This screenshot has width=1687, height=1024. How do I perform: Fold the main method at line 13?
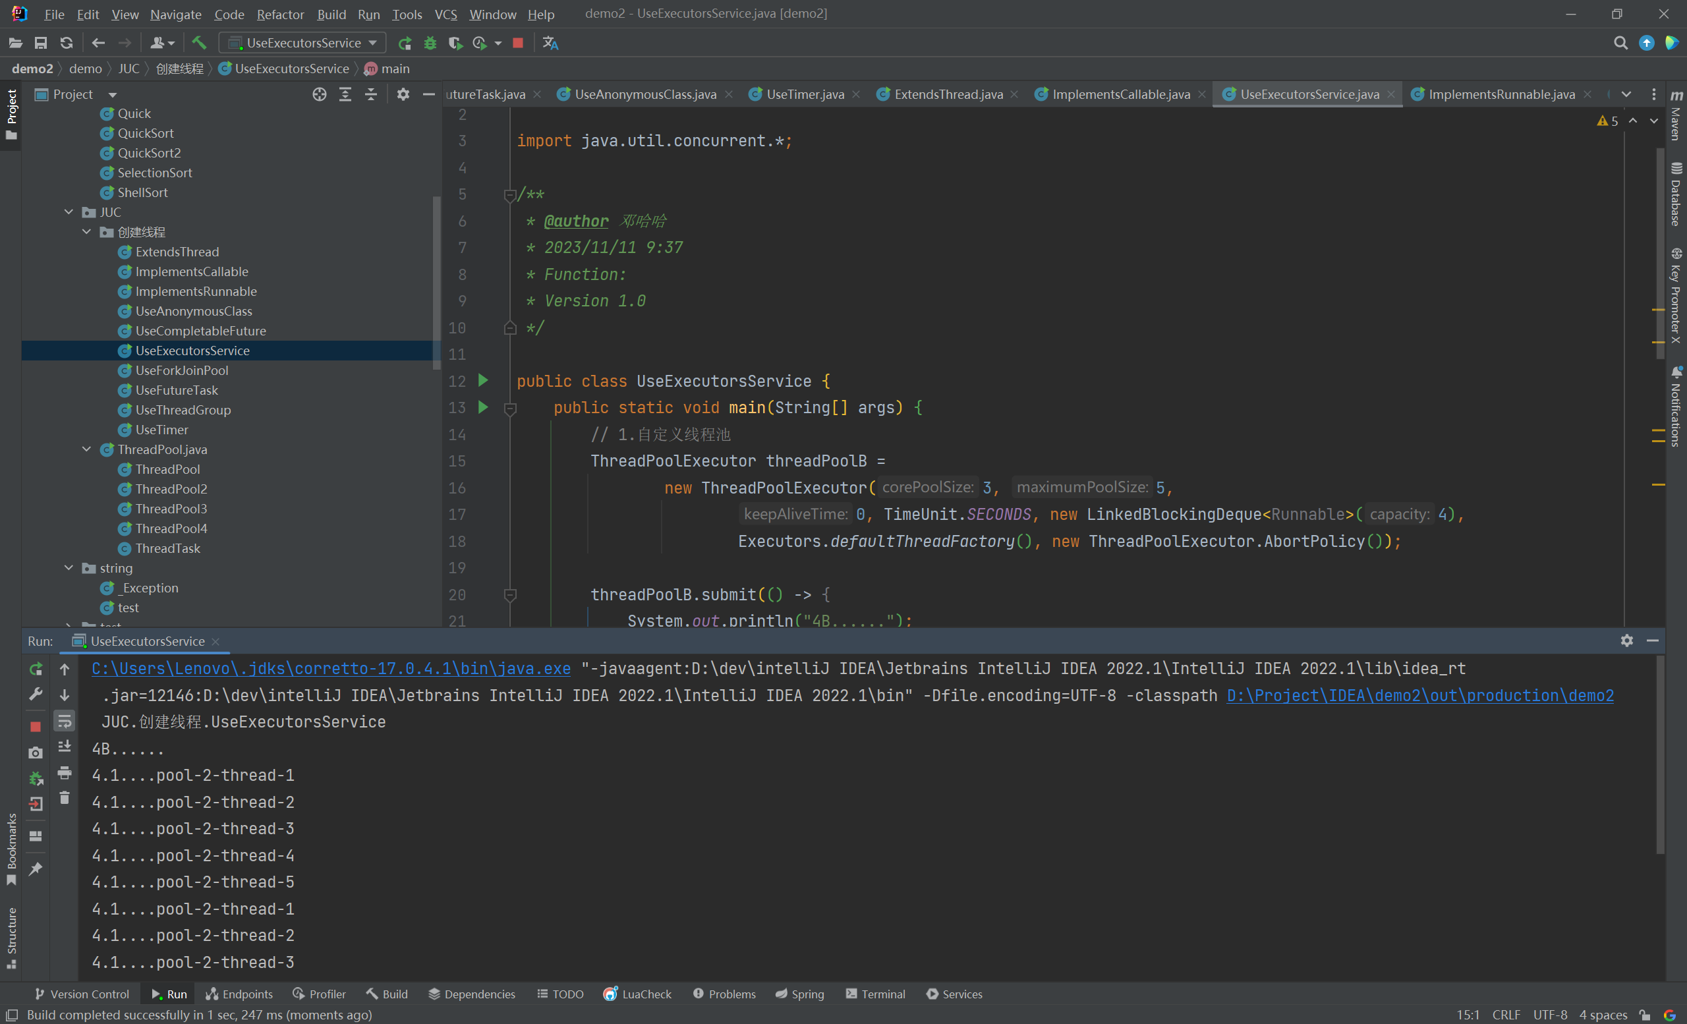[x=510, y=409]
